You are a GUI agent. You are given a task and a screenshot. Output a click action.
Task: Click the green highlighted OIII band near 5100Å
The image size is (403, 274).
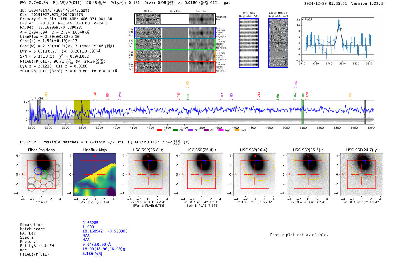[x=303, y=112]
